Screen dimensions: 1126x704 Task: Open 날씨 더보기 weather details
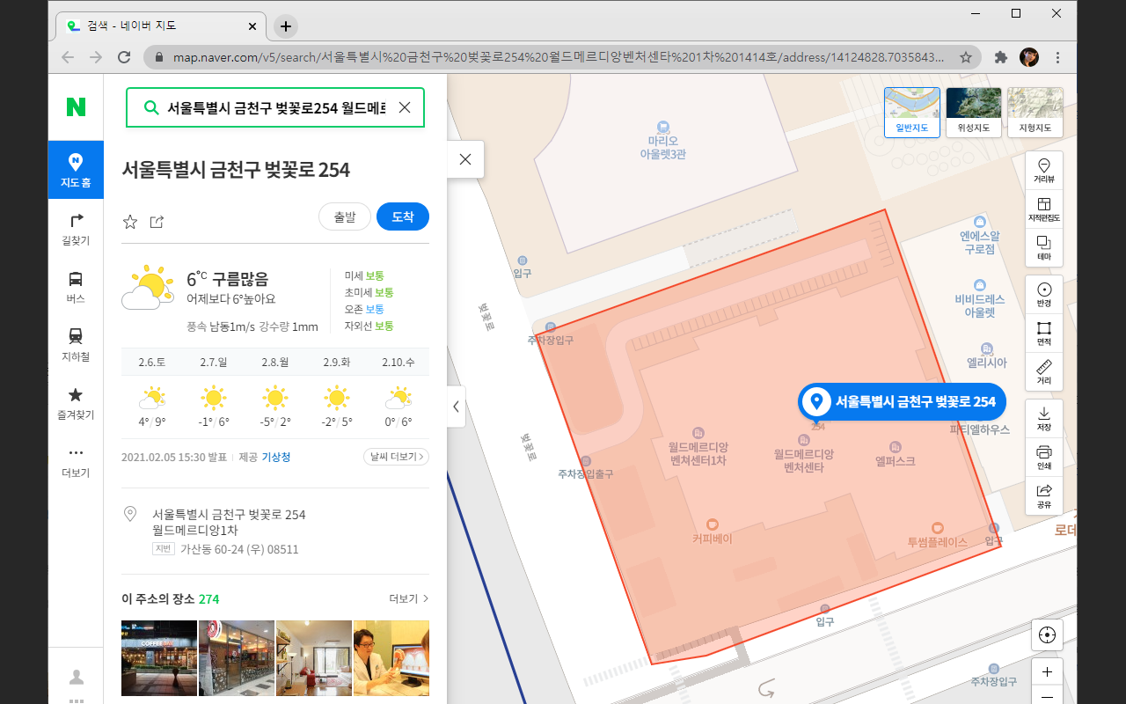pyautogui.click(x=396, y=457)
